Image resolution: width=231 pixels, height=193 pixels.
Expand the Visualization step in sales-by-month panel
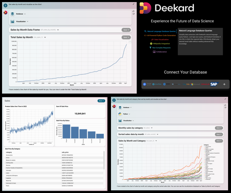pyautogui.click(x=28, y=21)
